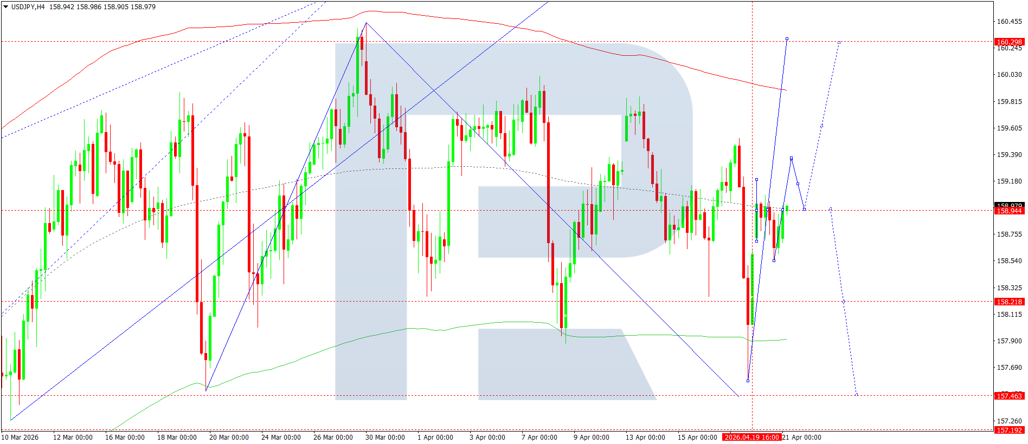Select the 1 Apr 00:00 time axis label
Image resolution: width=1028 pixels, height=444 pixels.
coord(435,437)
